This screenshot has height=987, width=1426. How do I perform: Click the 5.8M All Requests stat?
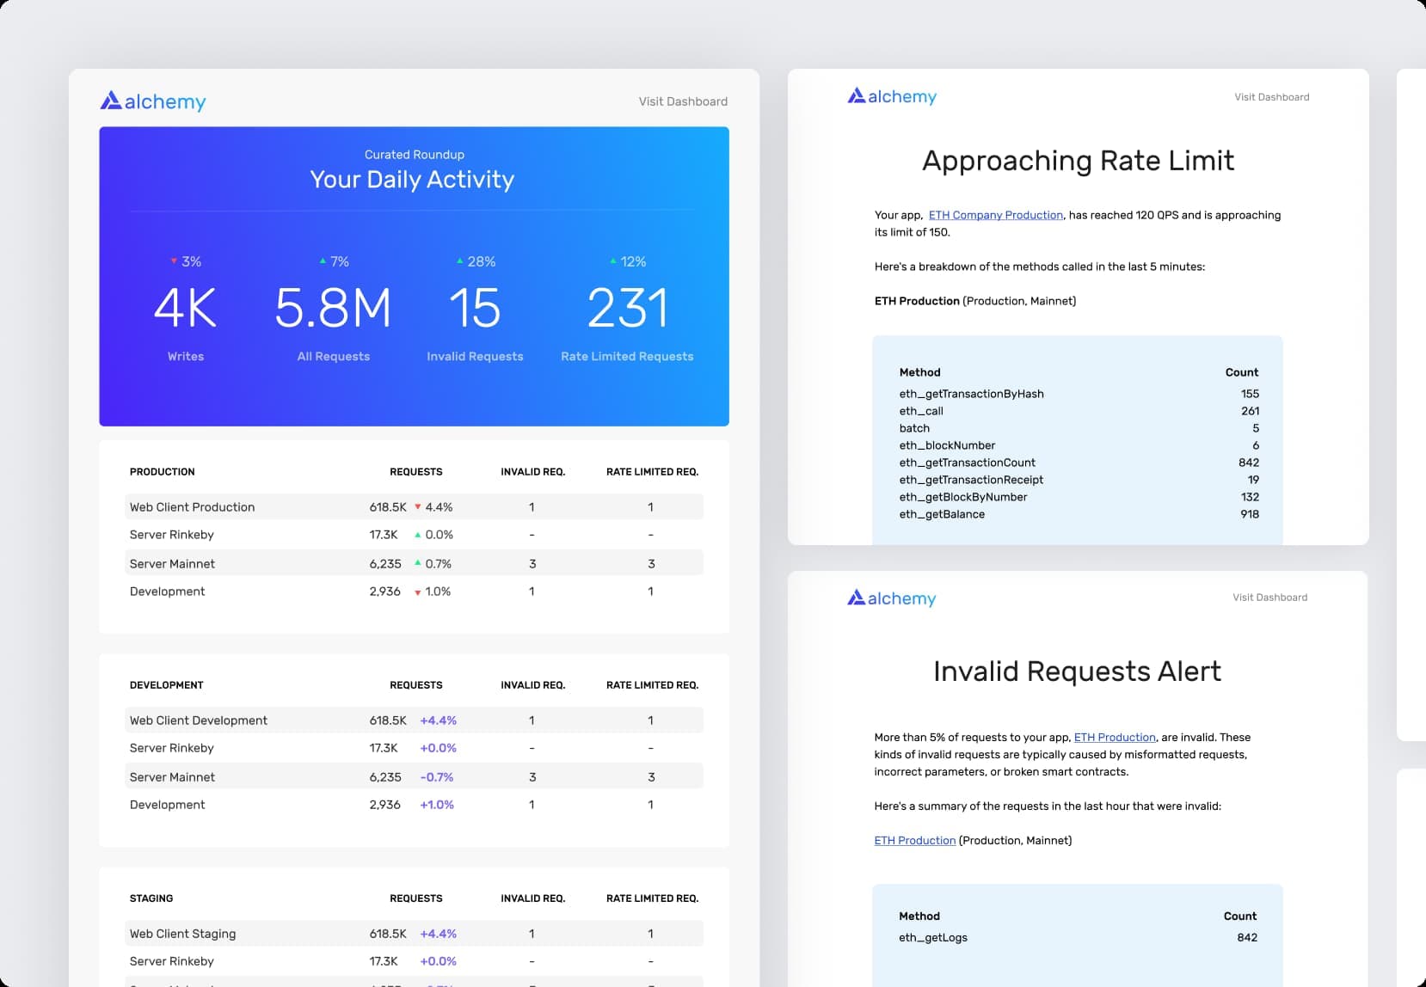click(x=333, y=307)
